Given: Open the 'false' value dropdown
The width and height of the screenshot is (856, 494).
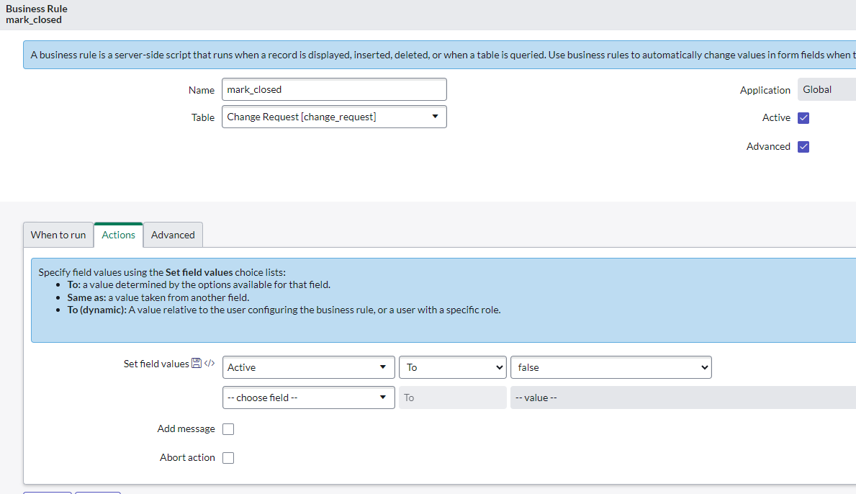Looking at the screenshot, I should [x=610, y=367].
